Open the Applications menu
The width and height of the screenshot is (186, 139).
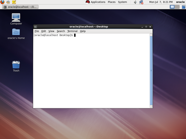[x=98, y=2]
